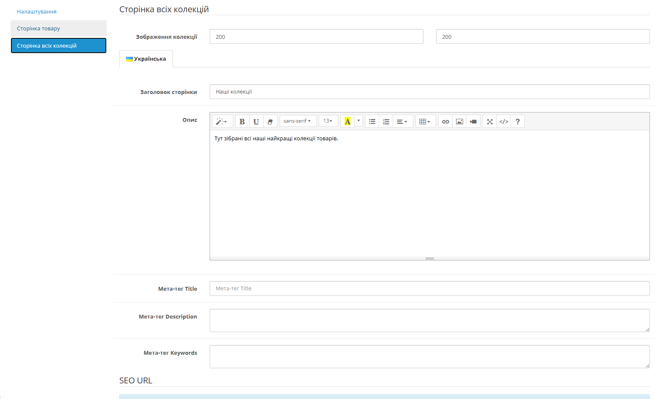Image resolution: width=655 pixels, height=399 pixels.
Task: Open the sans-serif font family dropdown
Action: (298, 121)
